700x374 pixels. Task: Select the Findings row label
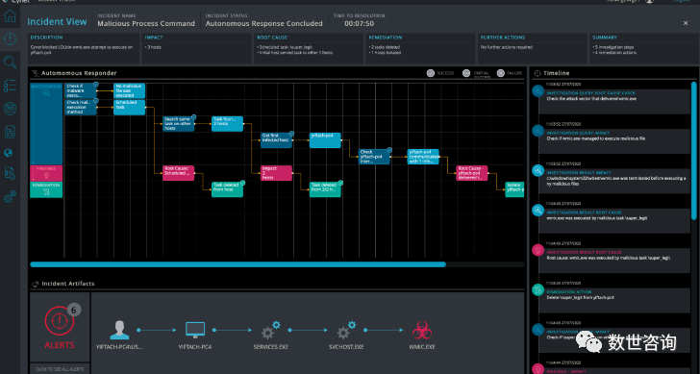pos(46,173)
